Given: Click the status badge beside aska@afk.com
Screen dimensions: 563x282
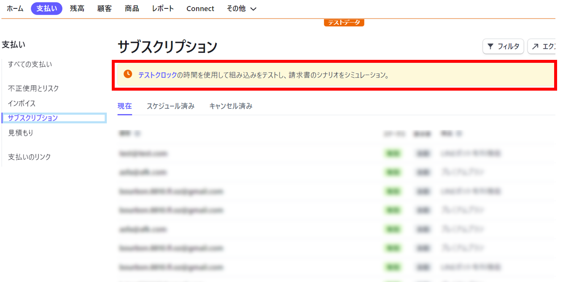Looking at the screenshot, I should [x=392, y=172].
